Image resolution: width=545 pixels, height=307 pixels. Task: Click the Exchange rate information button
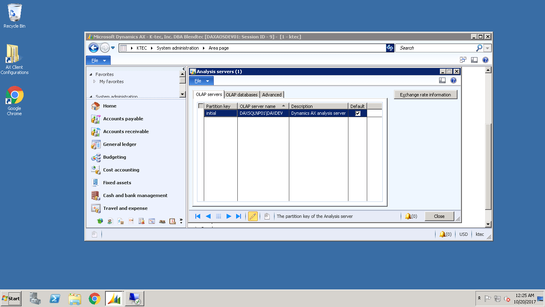pyautogui.click(x=426, y=95)
